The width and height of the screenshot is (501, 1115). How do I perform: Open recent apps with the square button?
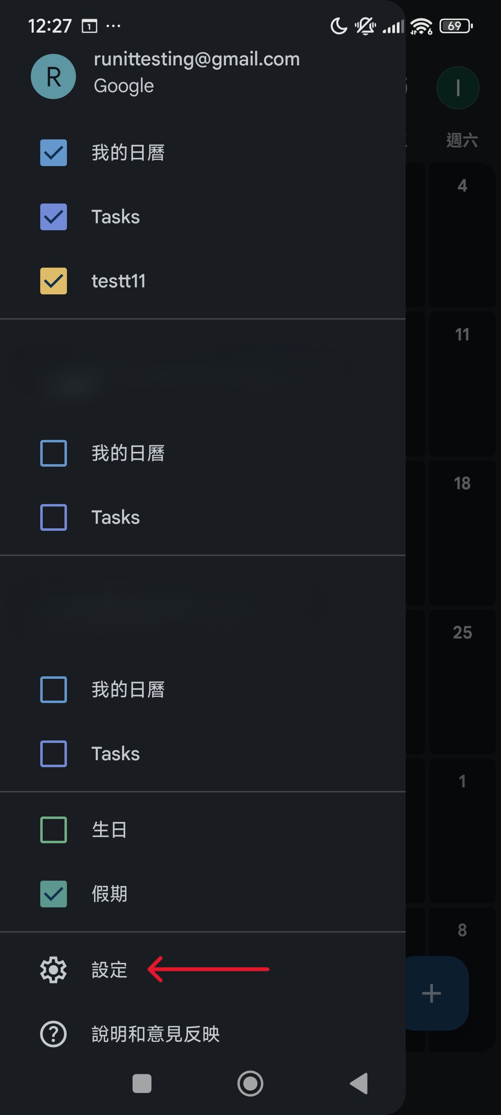pos(142,1083)
